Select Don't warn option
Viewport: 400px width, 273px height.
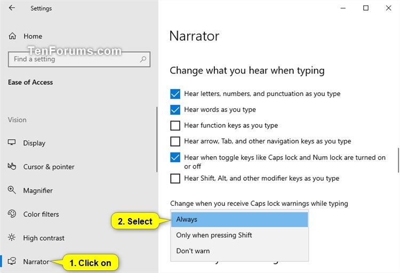coord(239,251)
